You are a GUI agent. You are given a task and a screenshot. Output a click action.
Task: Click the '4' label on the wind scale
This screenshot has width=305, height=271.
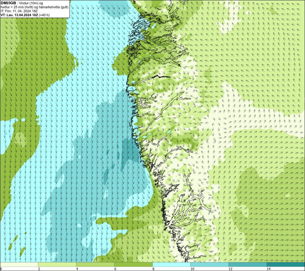click(x=77, y=269)
